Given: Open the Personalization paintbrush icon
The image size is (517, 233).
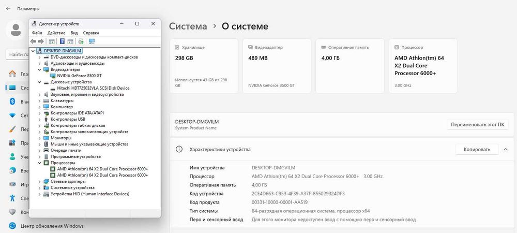Looking at the screenshot, I should pyautogui.click(x=12, y=129).
